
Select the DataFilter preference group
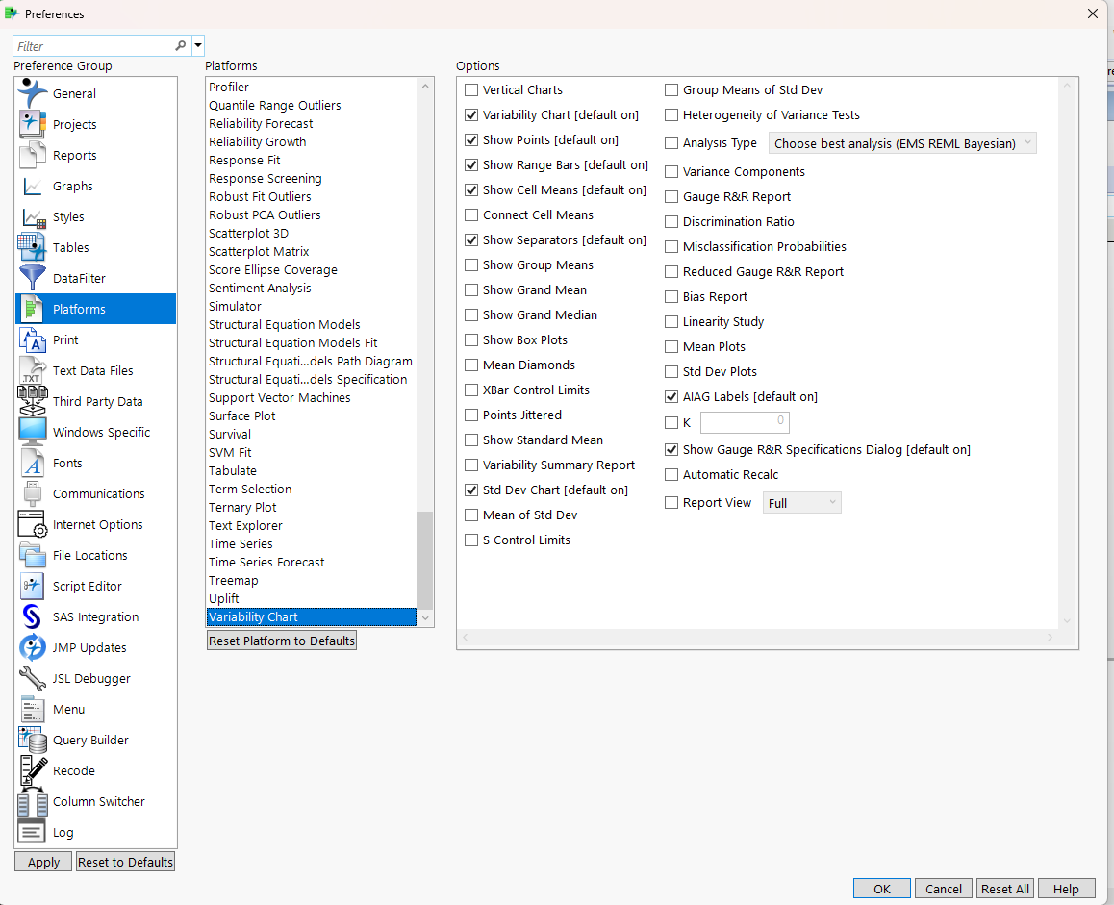point(32,278)
